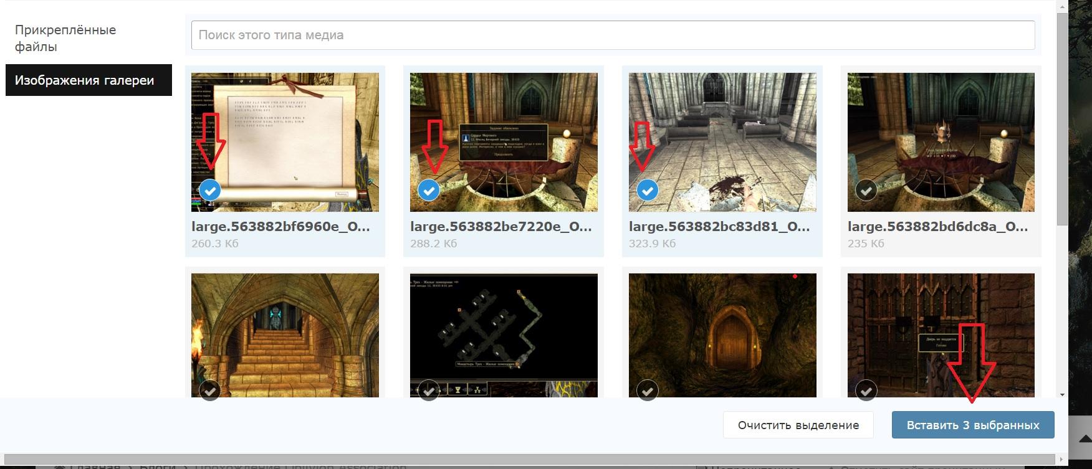Click the gallery scroll up arrow
The width and height of the screenshot is (1092, 469).
tap(1062, 6)
